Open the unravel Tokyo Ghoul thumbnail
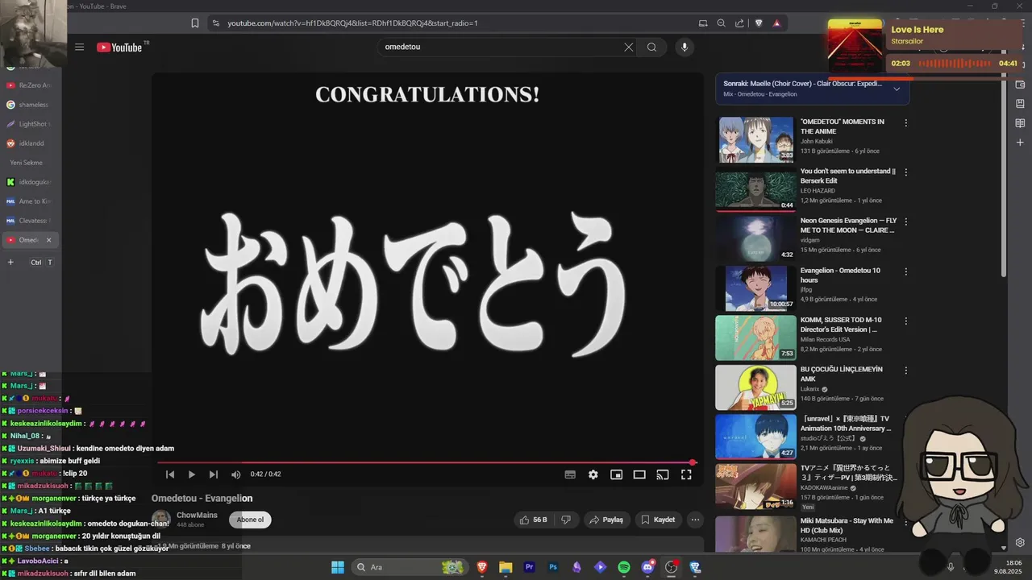The height and width of the screenshot is (580, 1032). 755,436
